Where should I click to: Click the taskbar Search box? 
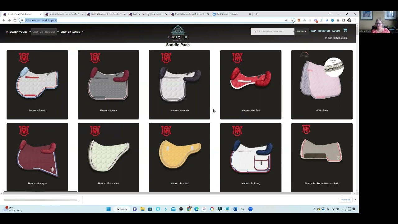[x=122, y=209]
